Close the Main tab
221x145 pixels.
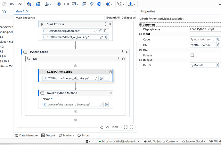27,11
